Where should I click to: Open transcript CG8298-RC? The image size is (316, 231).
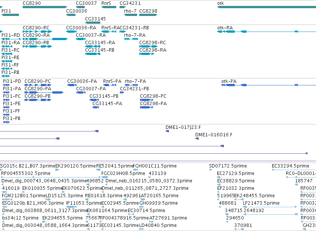152,43
